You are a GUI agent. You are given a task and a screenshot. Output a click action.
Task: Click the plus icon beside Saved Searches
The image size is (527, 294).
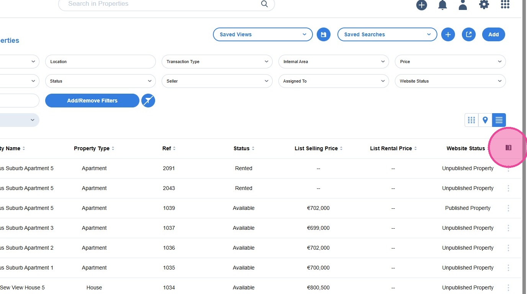coord(448,34)
